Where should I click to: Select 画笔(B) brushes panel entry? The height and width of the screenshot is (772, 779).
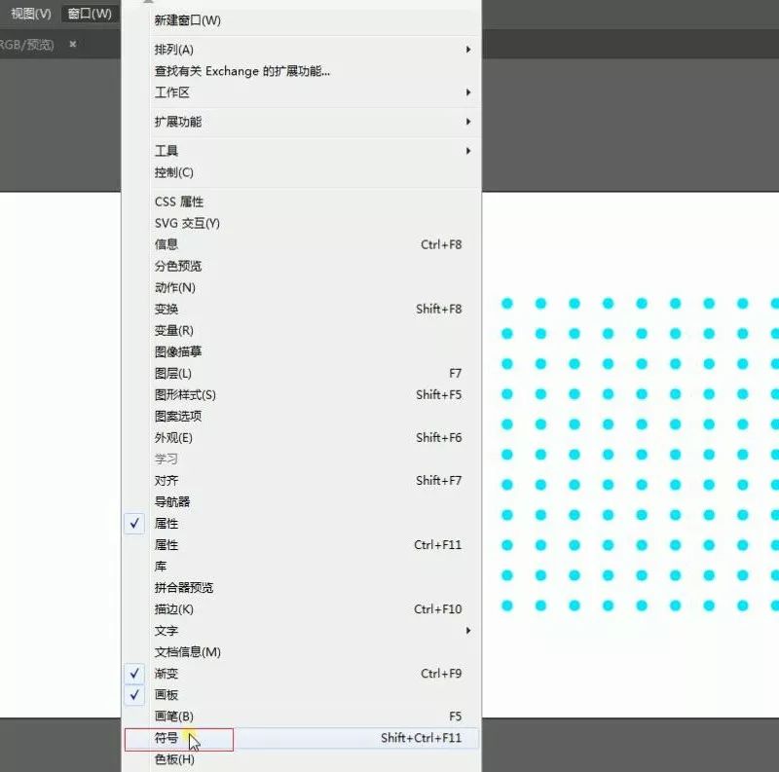(x=174, y=717)
